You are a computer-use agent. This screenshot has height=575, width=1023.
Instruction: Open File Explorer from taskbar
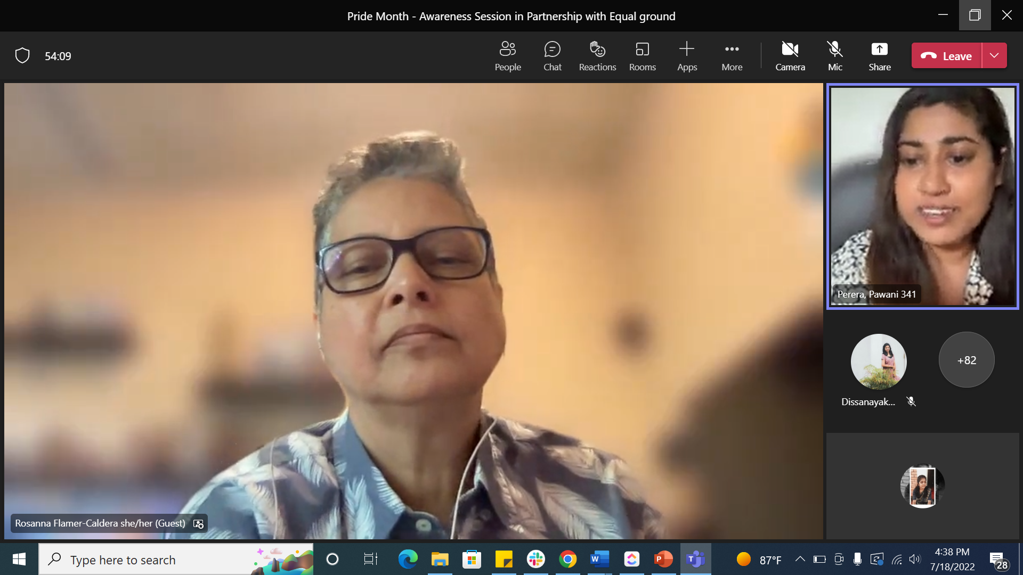tap(440, 559)
